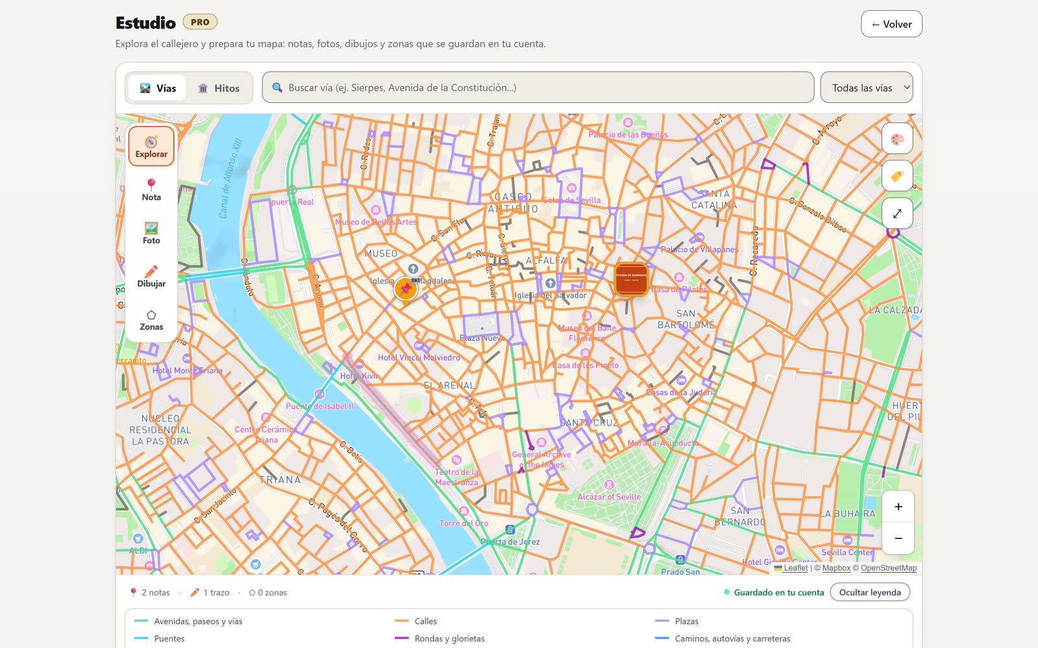The width and height of the screenshot is (1038, 648).
Task: Select the Nota pin tool
Action: click(151, 190)
